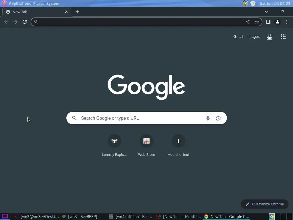Select New Tab - Google Chrome taskbar item
Image resolution: width=293 pixels, height=220 pixels.
[x=227, y=217]
